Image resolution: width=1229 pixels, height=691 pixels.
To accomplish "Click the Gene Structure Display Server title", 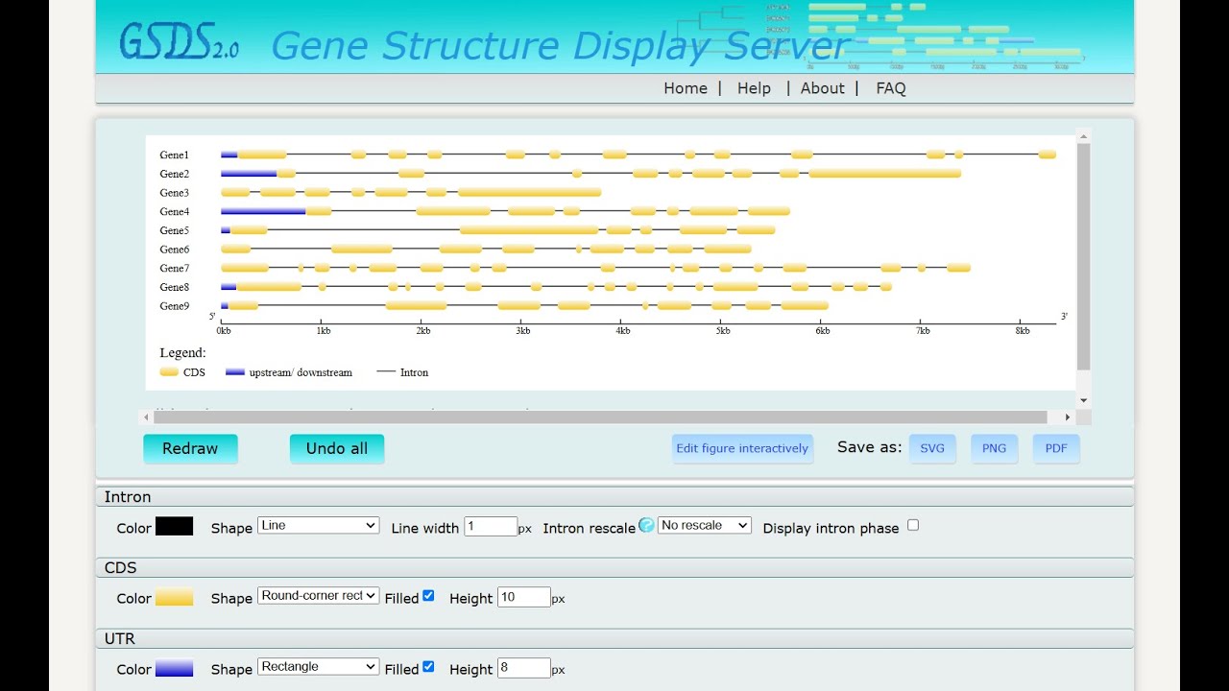I will click(x=562, y=45).
